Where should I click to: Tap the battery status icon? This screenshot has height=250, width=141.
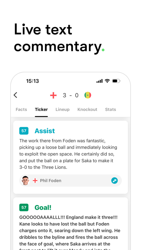pyautogui.click(x=116, y=81)
